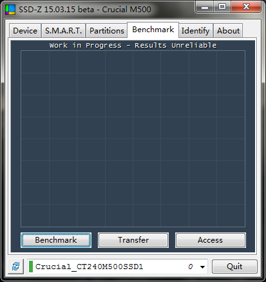Run the Access test
This screenshot has height=282, width=266.
click(211, 240)
